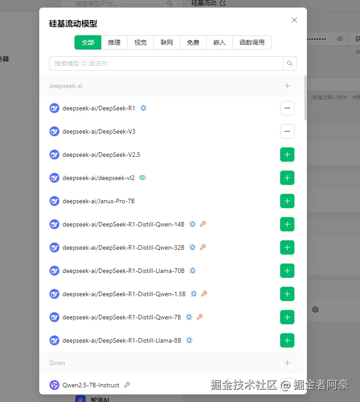
Task: Click the vision eye icon on deepseek-vl2
Action: click(143, 178)
